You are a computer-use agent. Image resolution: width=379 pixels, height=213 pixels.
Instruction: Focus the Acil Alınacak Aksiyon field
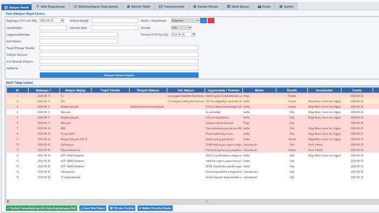pos(119,62)
